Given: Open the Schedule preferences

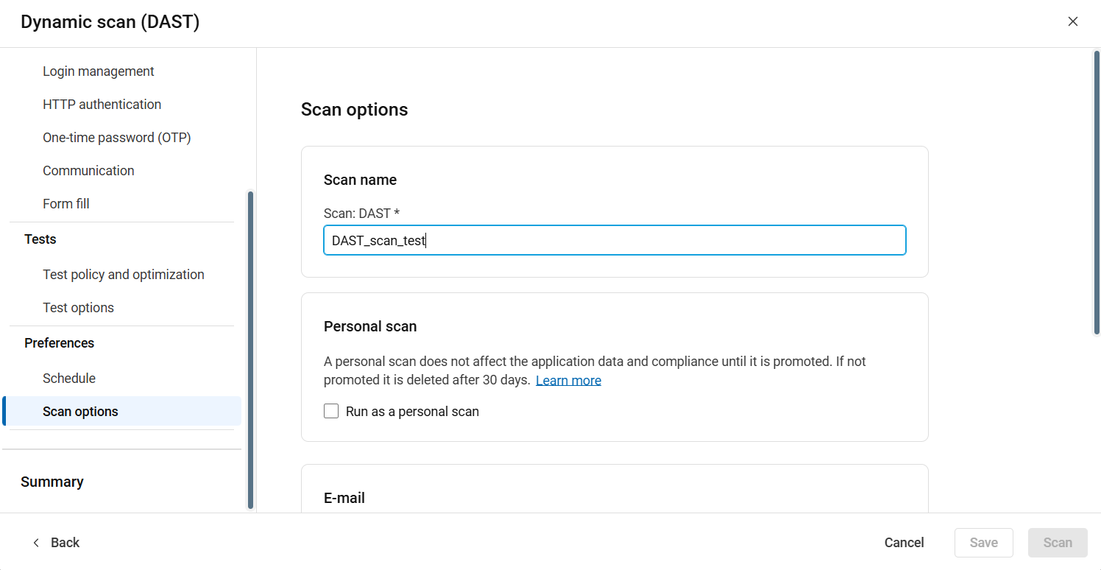Looking at the screenshot, I should [x=69, y=379].
